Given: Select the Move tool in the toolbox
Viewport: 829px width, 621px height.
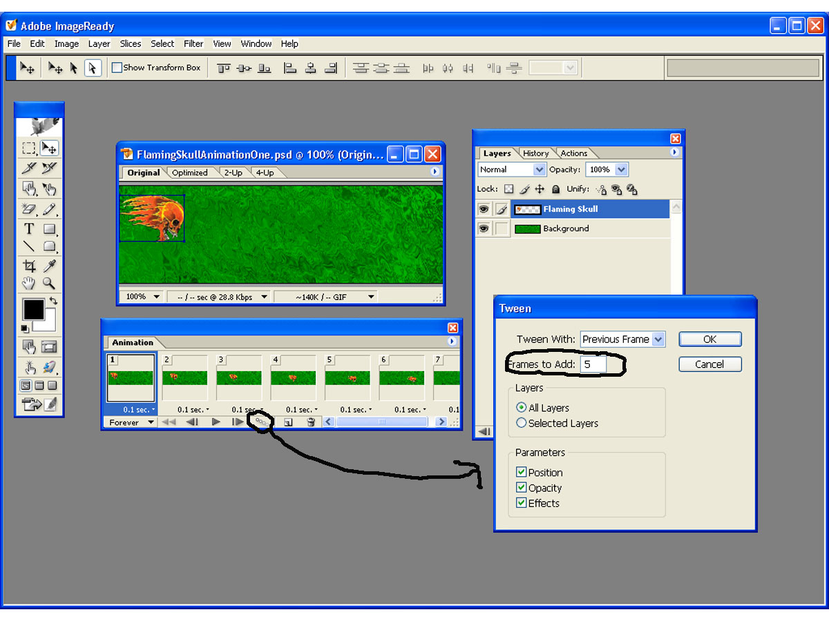Looking at the screenshot, I should (x=49, y=148).
